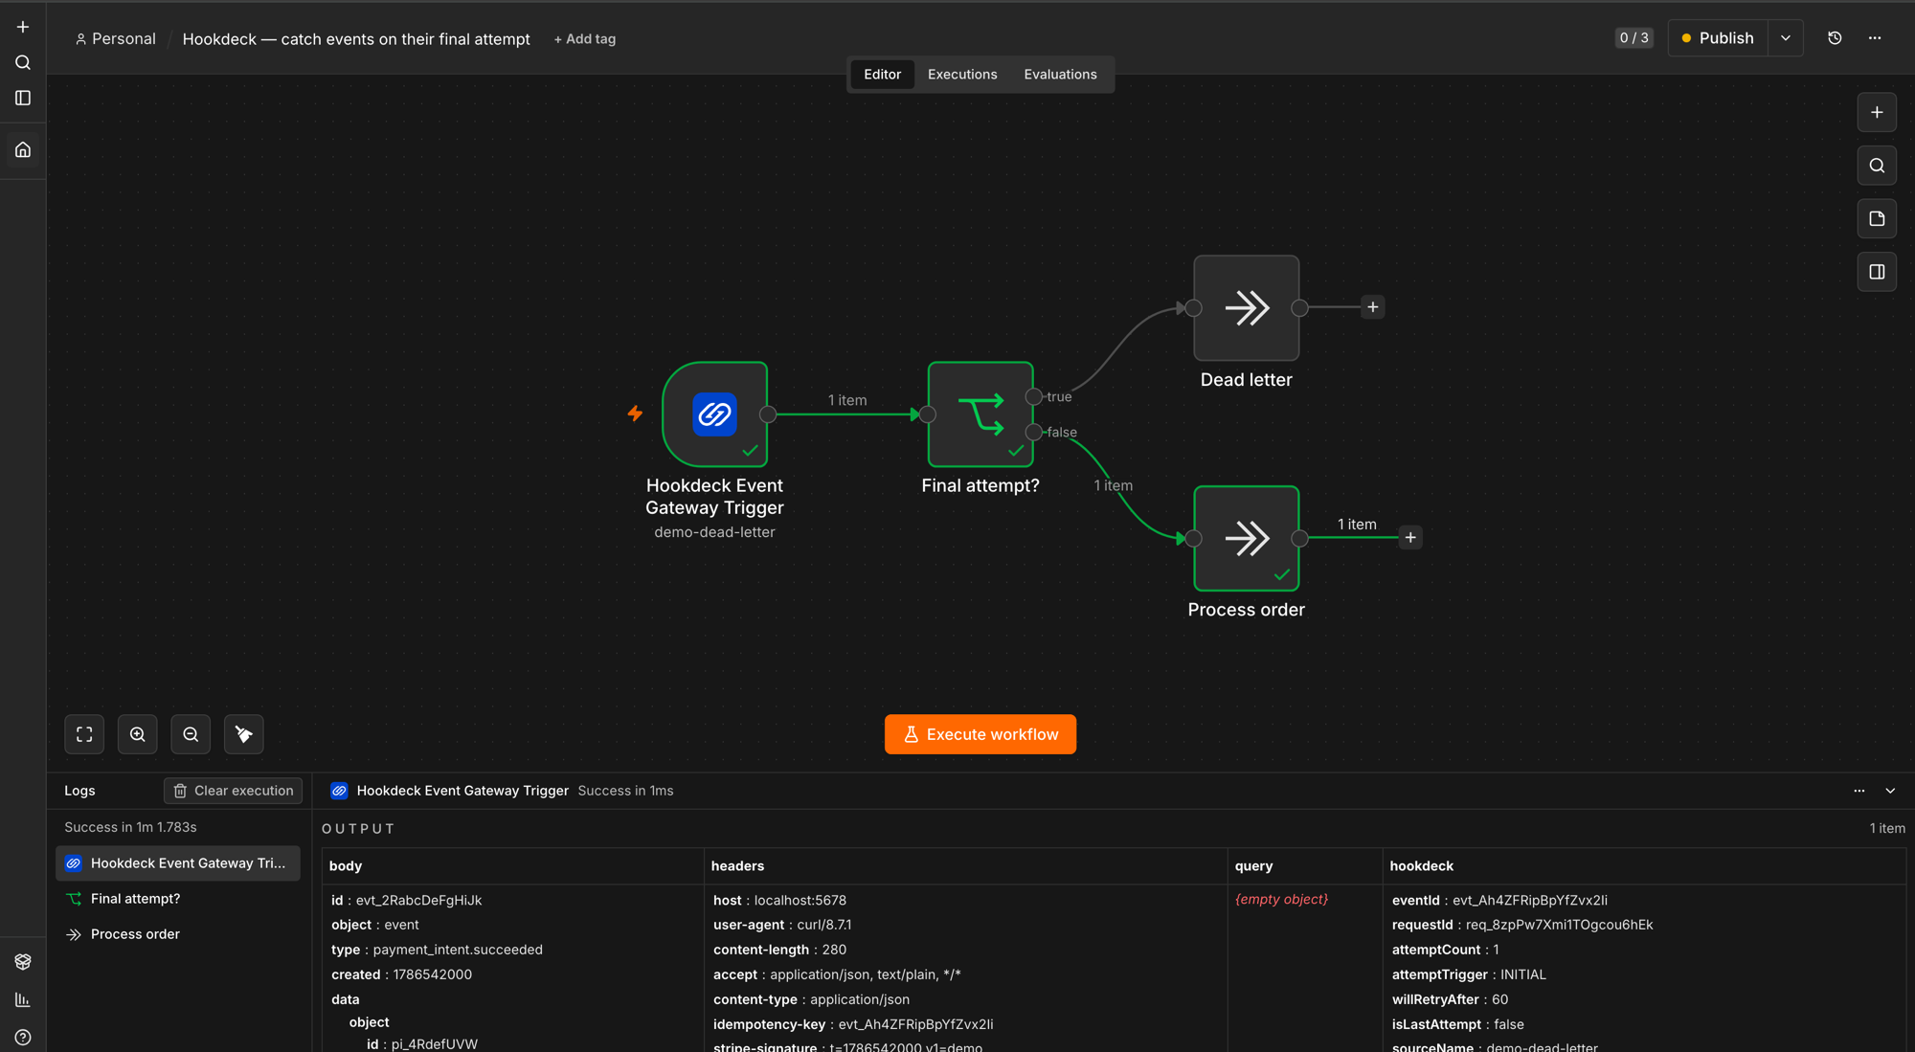This screenshot has width=1915, height=1052.
Task: Toggle the focus panel icon on canvas
Action: click(1877, 272)
